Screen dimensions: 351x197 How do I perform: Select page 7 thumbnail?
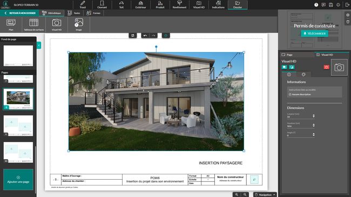(x=18, y=79)
